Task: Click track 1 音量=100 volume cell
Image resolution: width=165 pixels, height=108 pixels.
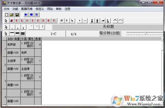Action: tap(13, 52)
